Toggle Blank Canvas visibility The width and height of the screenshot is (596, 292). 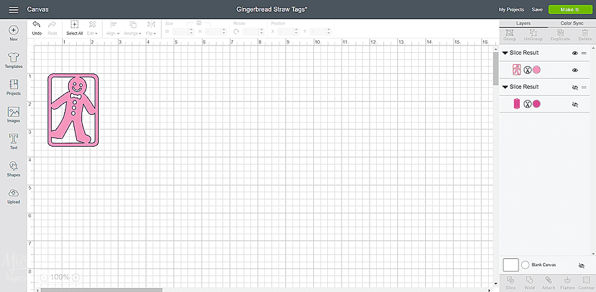point(581,266)
